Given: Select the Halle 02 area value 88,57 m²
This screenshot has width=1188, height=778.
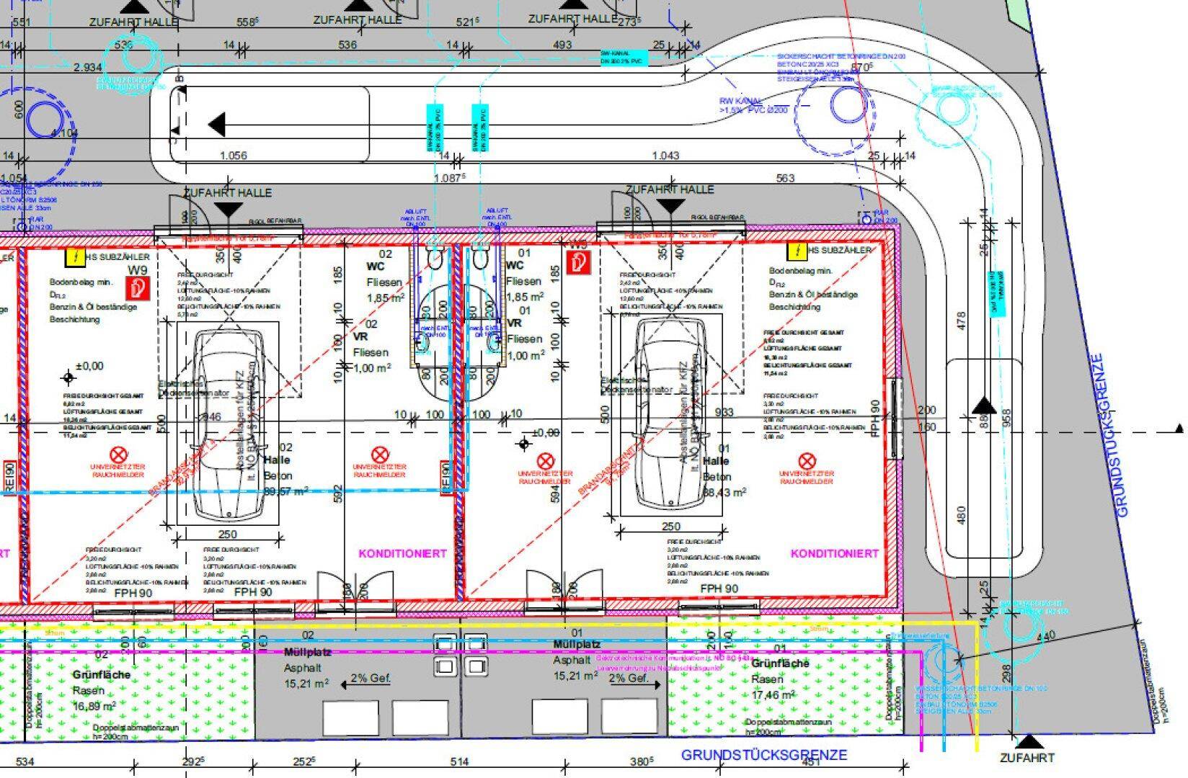Looking at the screenshot, I should click(286, 490).
